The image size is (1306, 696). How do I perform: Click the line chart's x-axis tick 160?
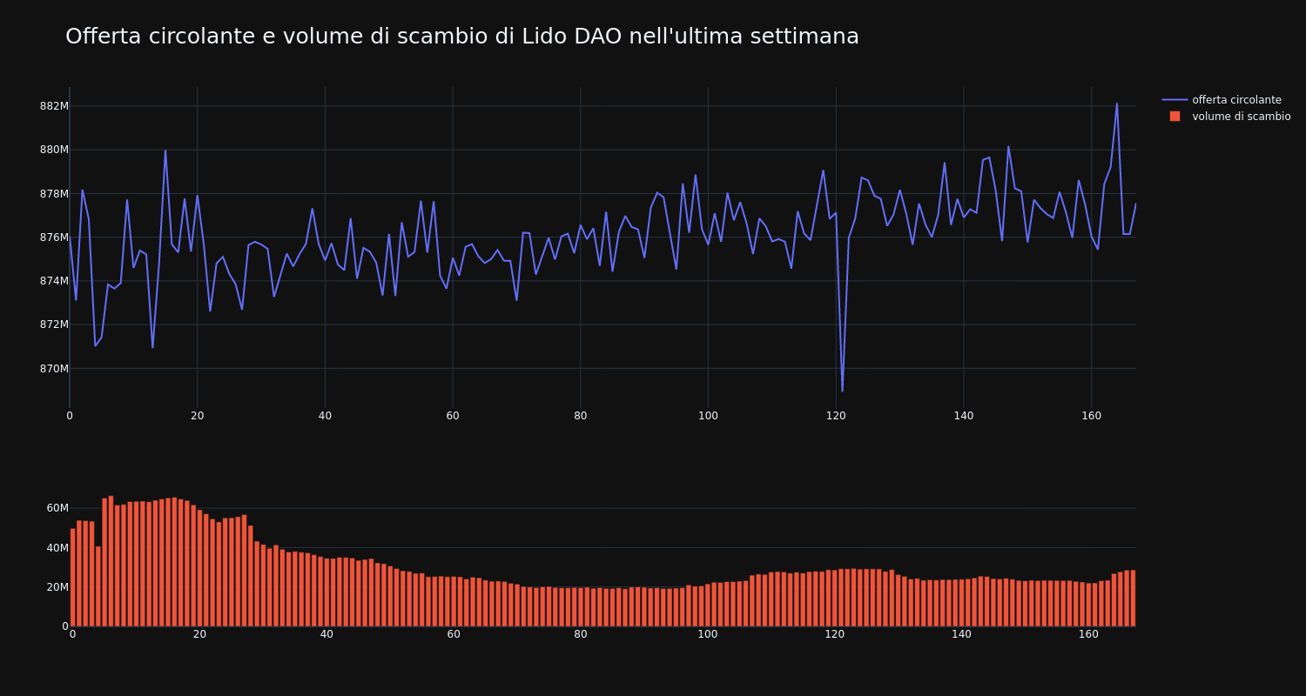coord(1091,416)
